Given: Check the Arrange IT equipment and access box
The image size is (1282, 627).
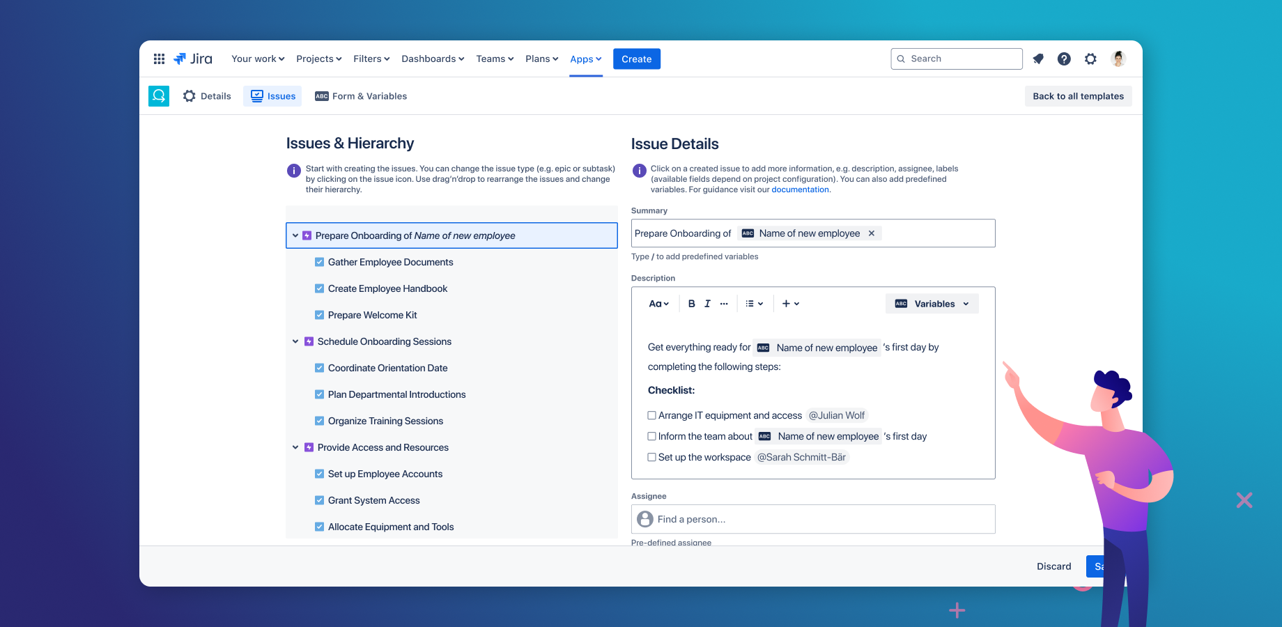Looking at the screenshot, I should [651, 415].
